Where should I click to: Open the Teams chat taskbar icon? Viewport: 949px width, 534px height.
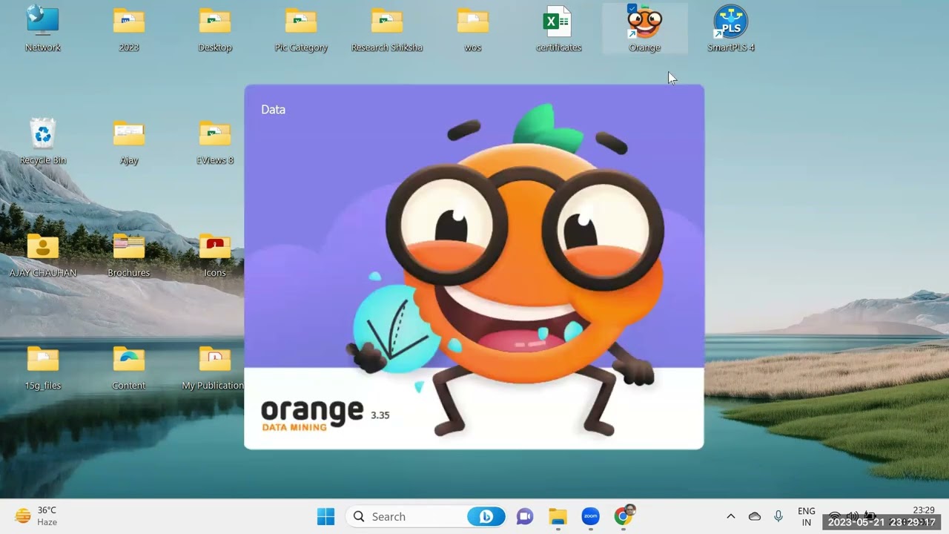(x=525, y=517)
